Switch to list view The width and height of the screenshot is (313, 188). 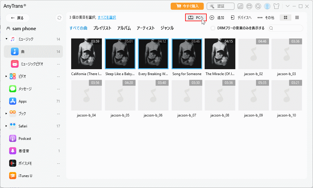(297, 17)
